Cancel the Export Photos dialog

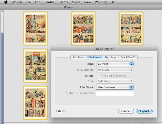tap(126, 111)
